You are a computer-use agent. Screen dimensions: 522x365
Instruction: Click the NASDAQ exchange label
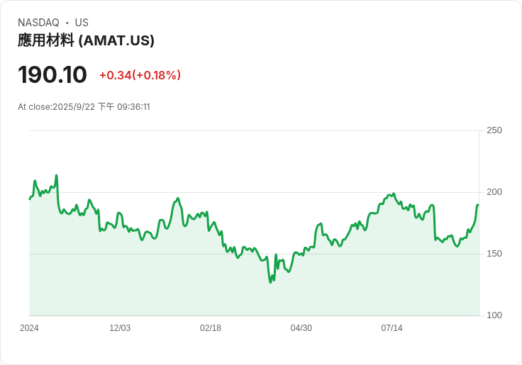[x=38, y=23]
